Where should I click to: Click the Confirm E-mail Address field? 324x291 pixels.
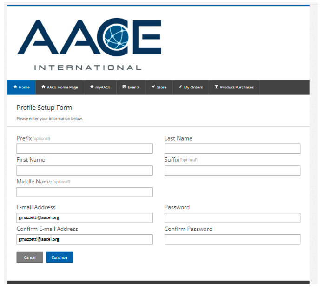tap(85, 239)
